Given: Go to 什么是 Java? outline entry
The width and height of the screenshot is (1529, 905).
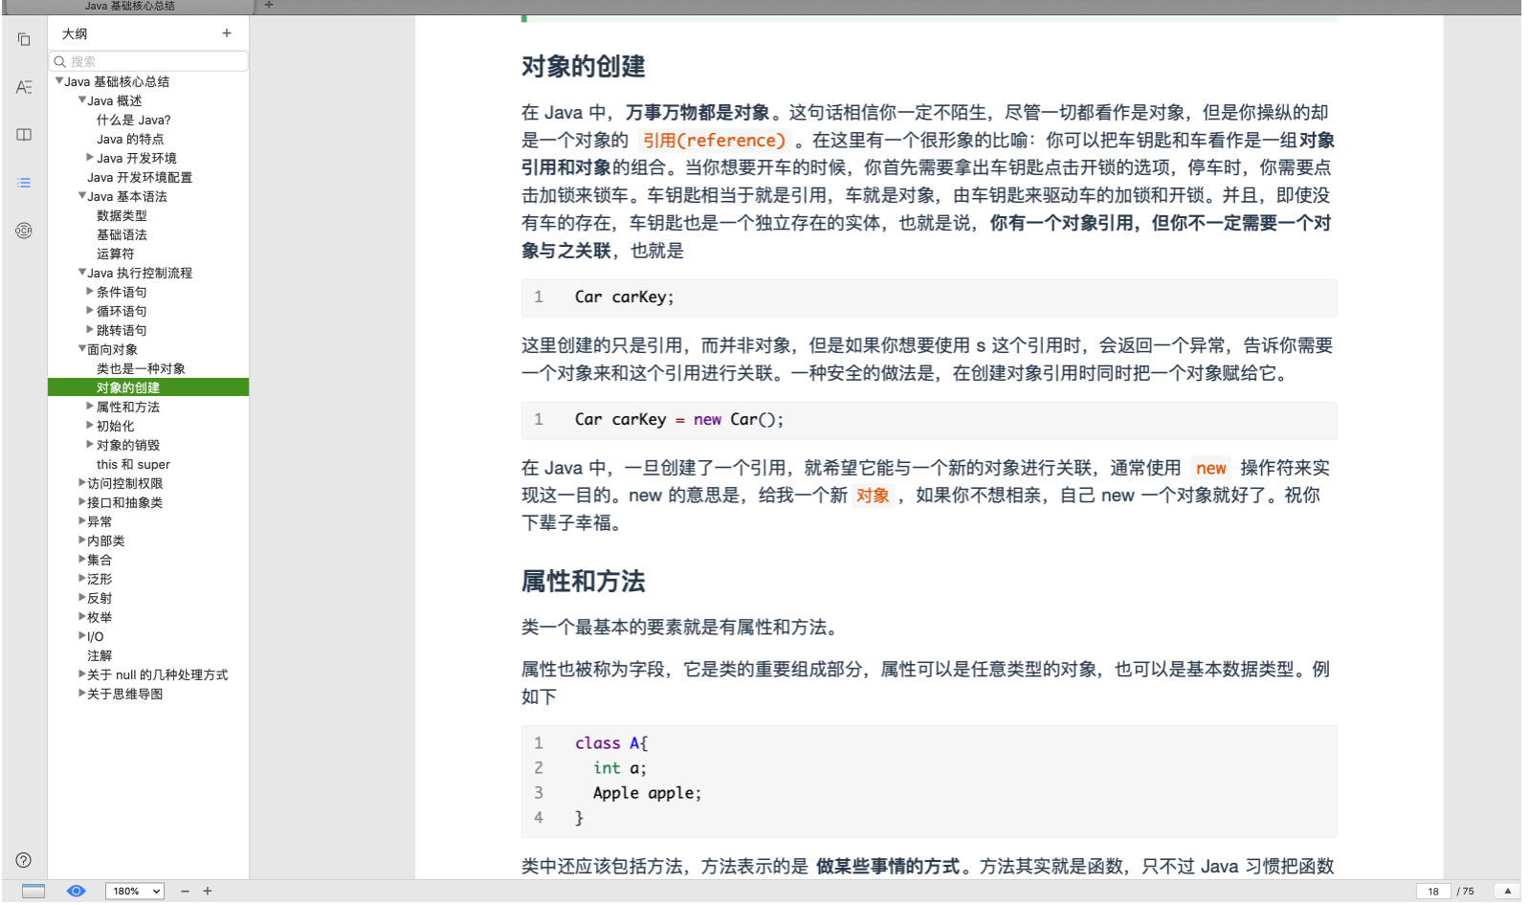Looking at the screenshot, I should tap(133, 120).
